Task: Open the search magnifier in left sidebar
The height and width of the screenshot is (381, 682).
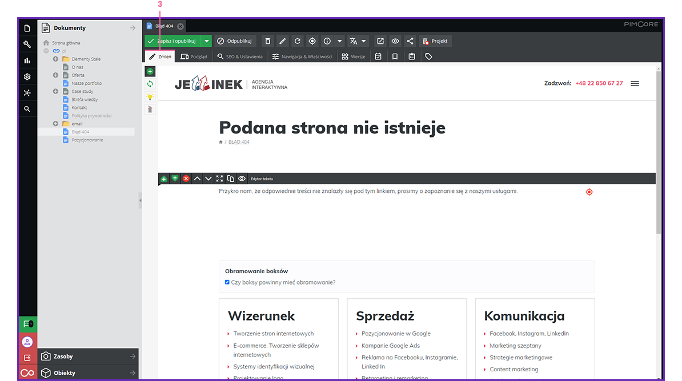Action: pos(27,109)
